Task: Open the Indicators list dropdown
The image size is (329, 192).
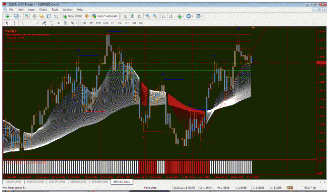Action: [180, 16]
